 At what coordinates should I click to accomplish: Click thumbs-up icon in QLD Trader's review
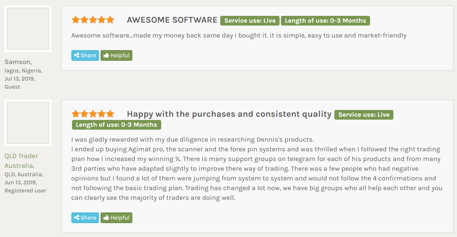(106, 218)
